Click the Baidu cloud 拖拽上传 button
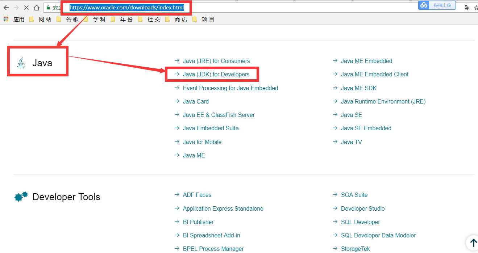 coord(437,5)
